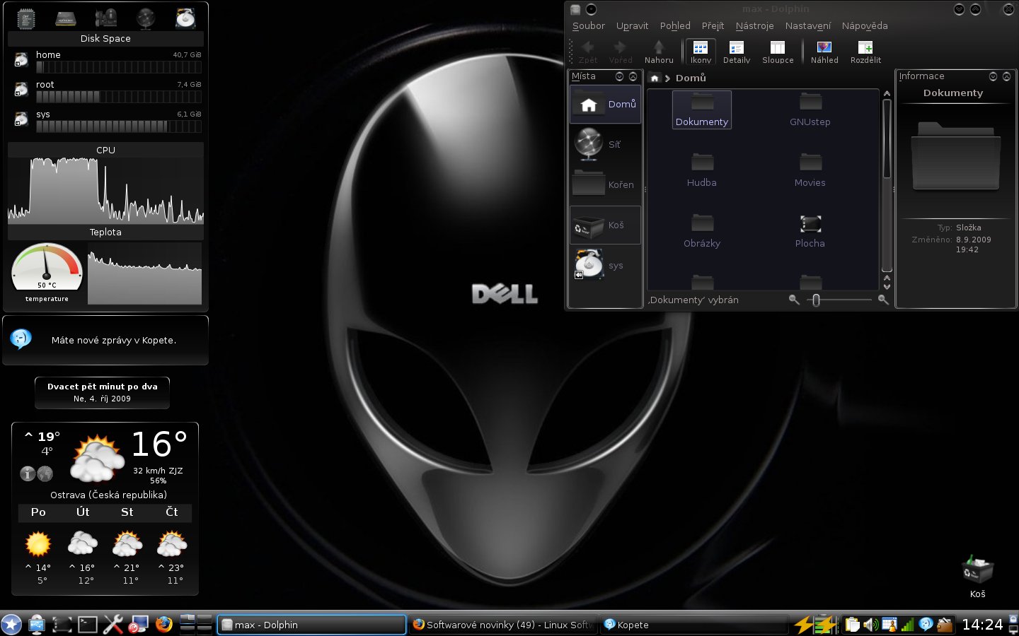Open the KDE application launcher

11,624
